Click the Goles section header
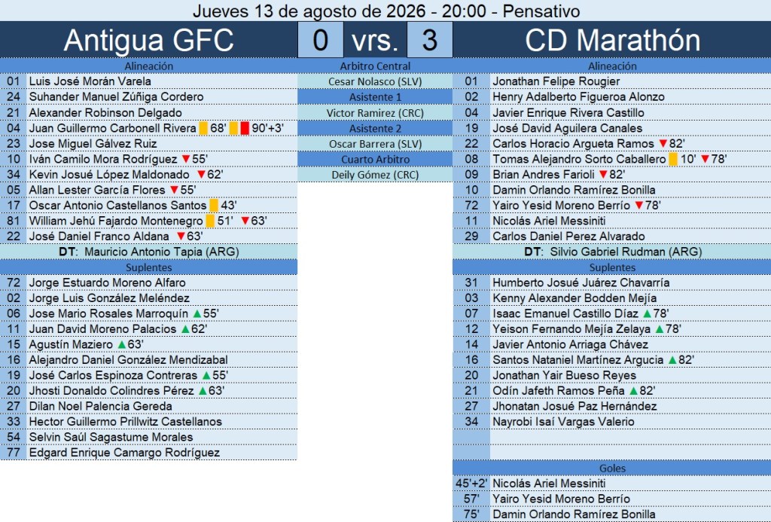The width and height of the screenshot is (771, 522). 612,468
